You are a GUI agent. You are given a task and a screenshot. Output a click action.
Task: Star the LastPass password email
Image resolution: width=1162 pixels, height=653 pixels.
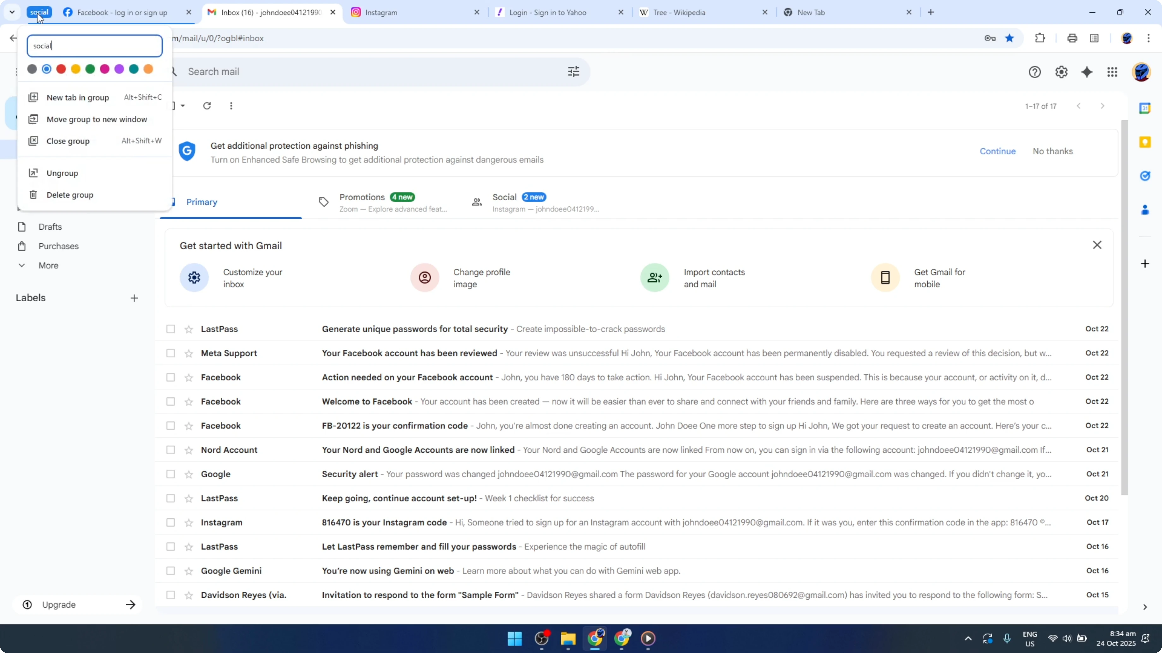tap(189, 329)
